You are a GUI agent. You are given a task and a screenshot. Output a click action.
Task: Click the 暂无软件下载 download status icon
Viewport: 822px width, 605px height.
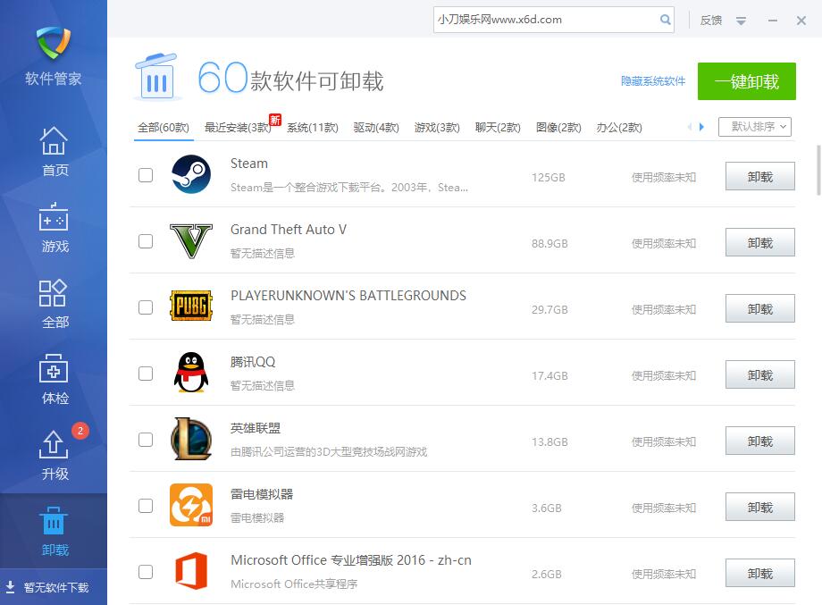(x=11, y=587)
